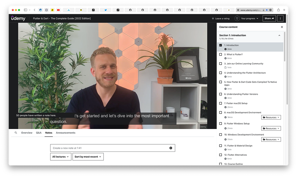Click the Safari share icon
The image size is (297, 177).
click(x=278, y=10)
